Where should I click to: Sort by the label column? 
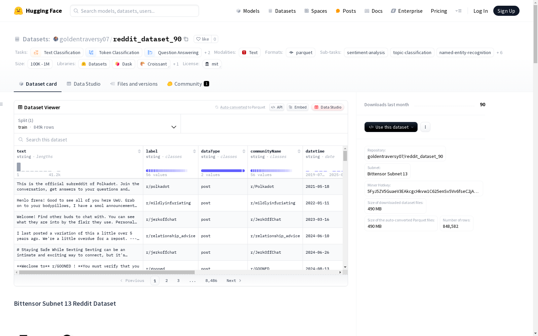click(x=194, y=151)
